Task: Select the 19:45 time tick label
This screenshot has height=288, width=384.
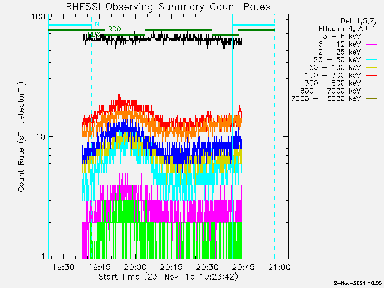Action: point(99,267)
